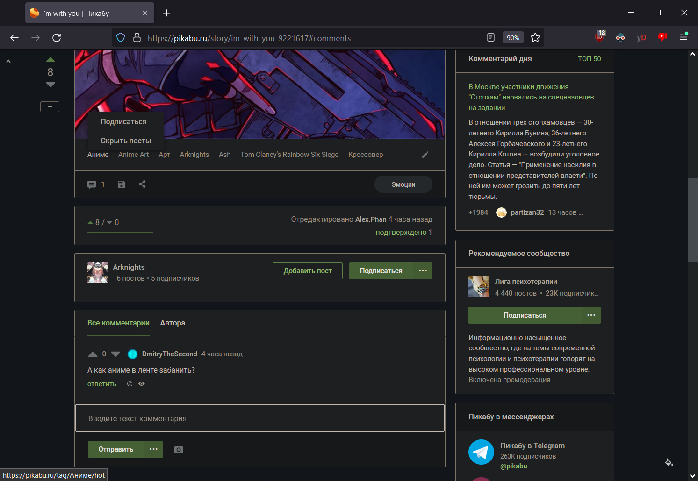Screen dimensions: 698x481
Task: Share the post via share icon
Action: pos(142,184)
